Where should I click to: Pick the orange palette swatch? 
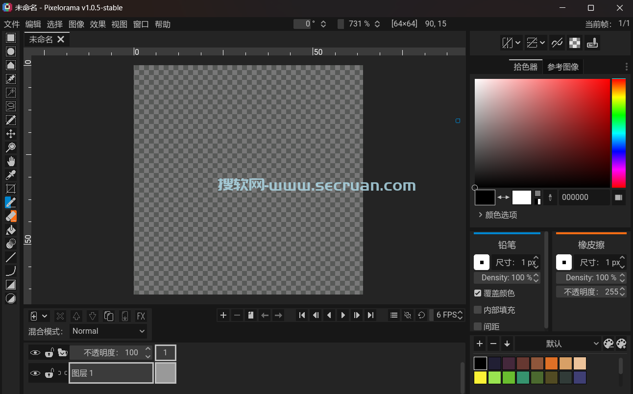[x=551, y=363]
